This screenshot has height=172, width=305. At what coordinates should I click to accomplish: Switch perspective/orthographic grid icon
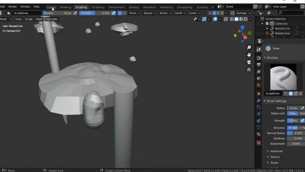pyautogui.click(x=249, y=69)
